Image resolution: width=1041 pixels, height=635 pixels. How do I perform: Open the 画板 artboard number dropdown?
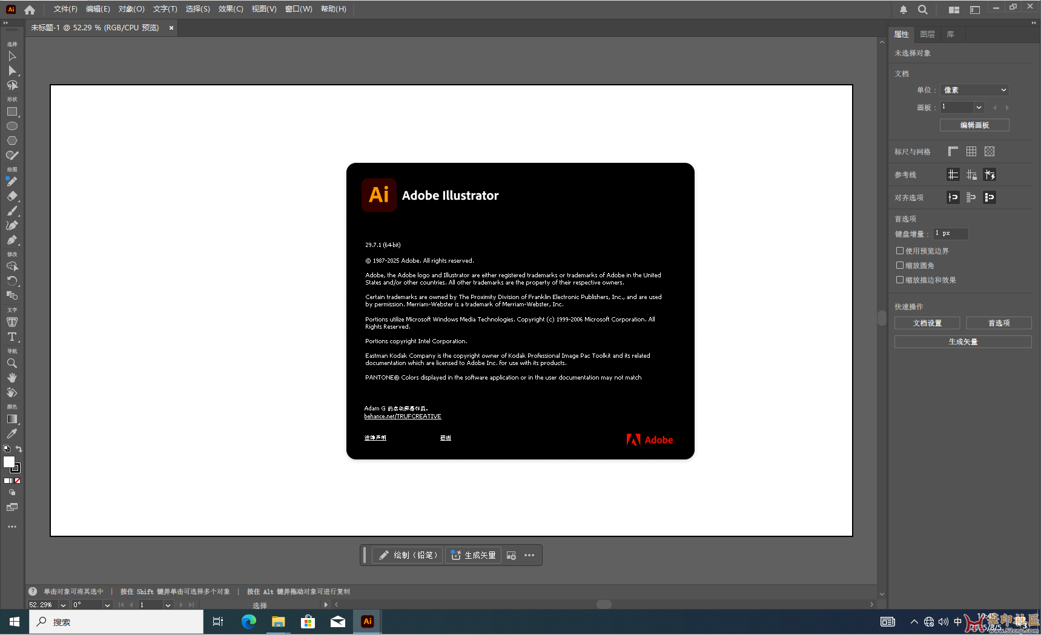tap(979, 107)
